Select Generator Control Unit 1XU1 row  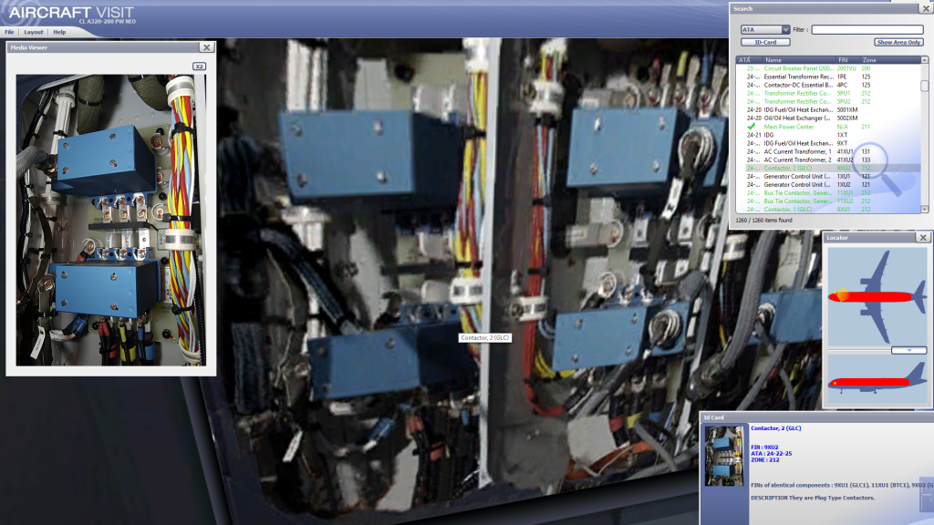(x=828, y=177)
